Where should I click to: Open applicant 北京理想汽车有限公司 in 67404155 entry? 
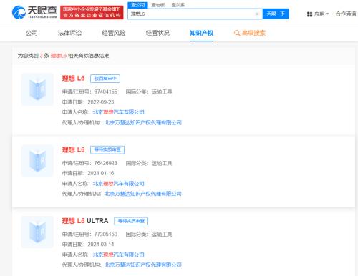[x=118, y=112]
